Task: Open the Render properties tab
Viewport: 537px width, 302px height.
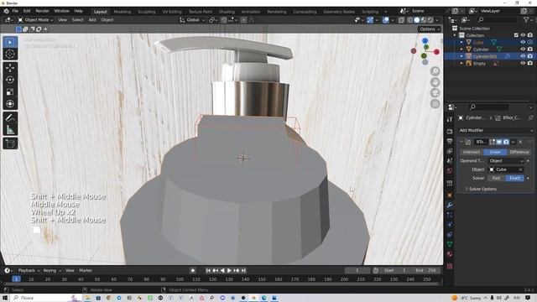Action: pyautogui.click(x=450, y=132)
